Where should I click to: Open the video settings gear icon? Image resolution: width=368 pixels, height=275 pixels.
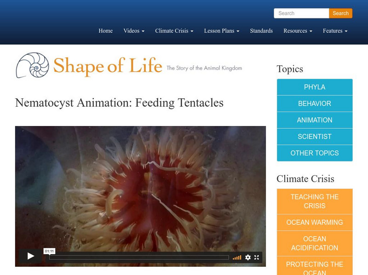coord(248,257)
